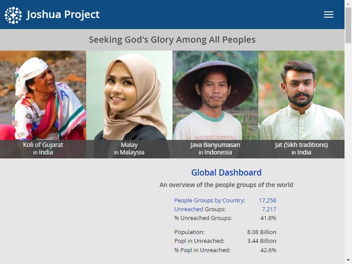Open the People Groups by Country link
The width and height of the screenshot is (352, 264).
click(209, 200)
